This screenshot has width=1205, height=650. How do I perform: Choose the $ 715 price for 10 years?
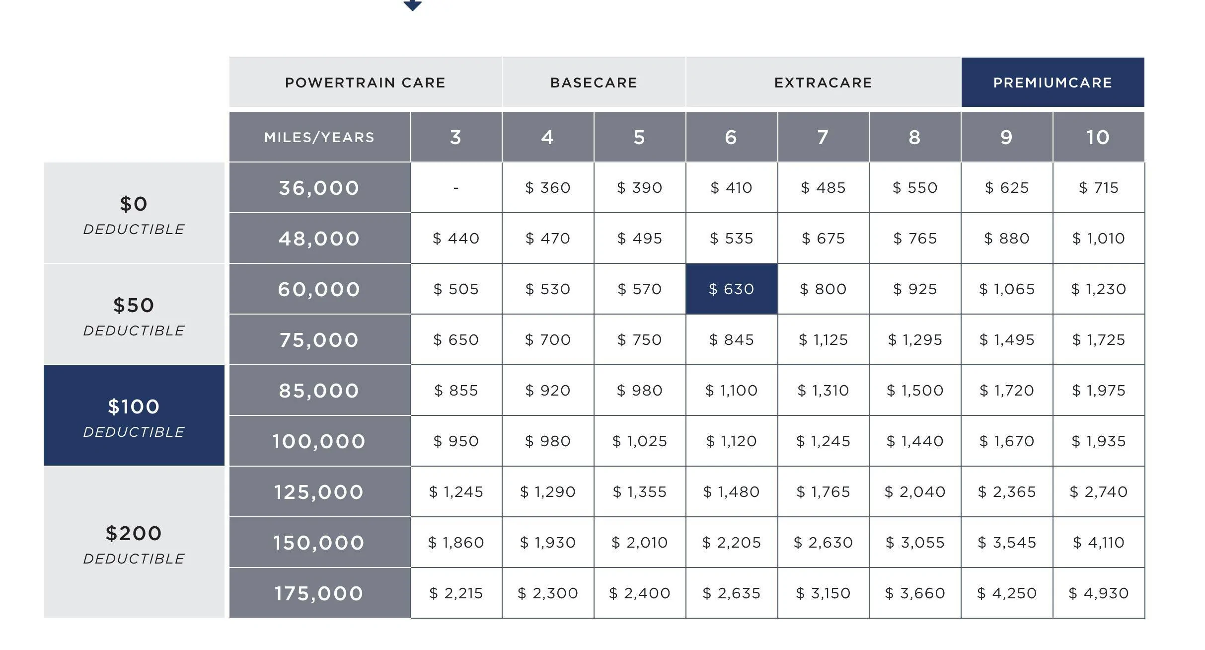click(1099, 188)
